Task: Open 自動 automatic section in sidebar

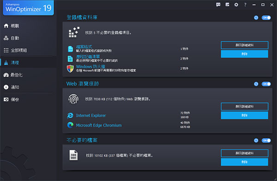Action: [x=15, y=38]
